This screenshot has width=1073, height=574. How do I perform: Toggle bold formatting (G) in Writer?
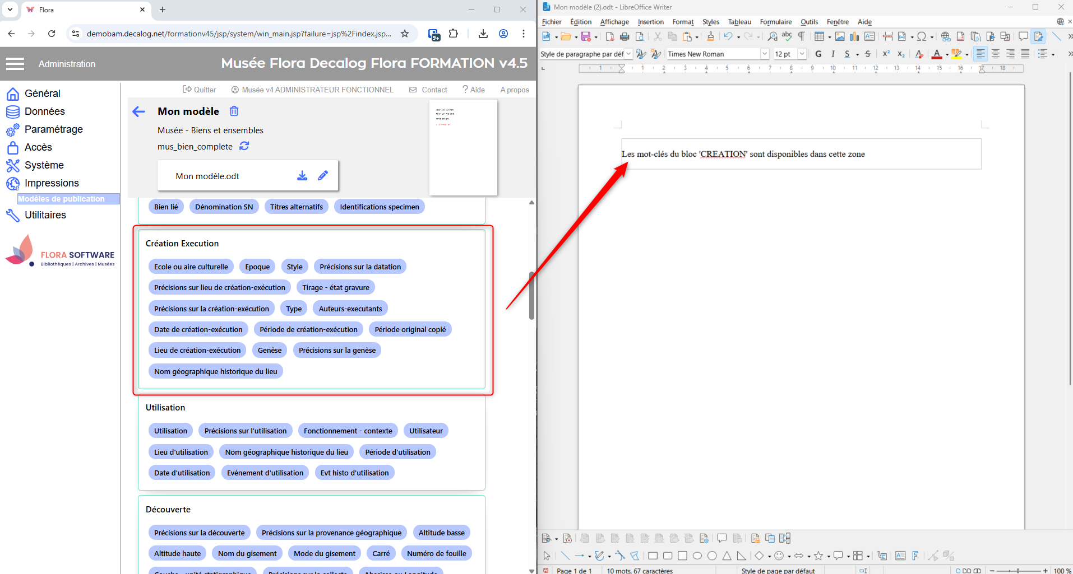click(818, 54)
